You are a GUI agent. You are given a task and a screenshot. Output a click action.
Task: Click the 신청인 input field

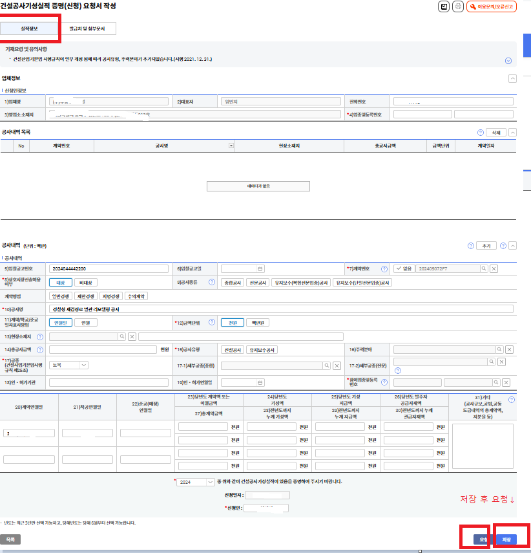[x=266, y=508]
